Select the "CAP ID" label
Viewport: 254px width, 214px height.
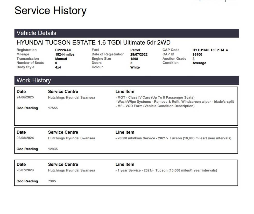pyautogui.click(x=168, y=54)
